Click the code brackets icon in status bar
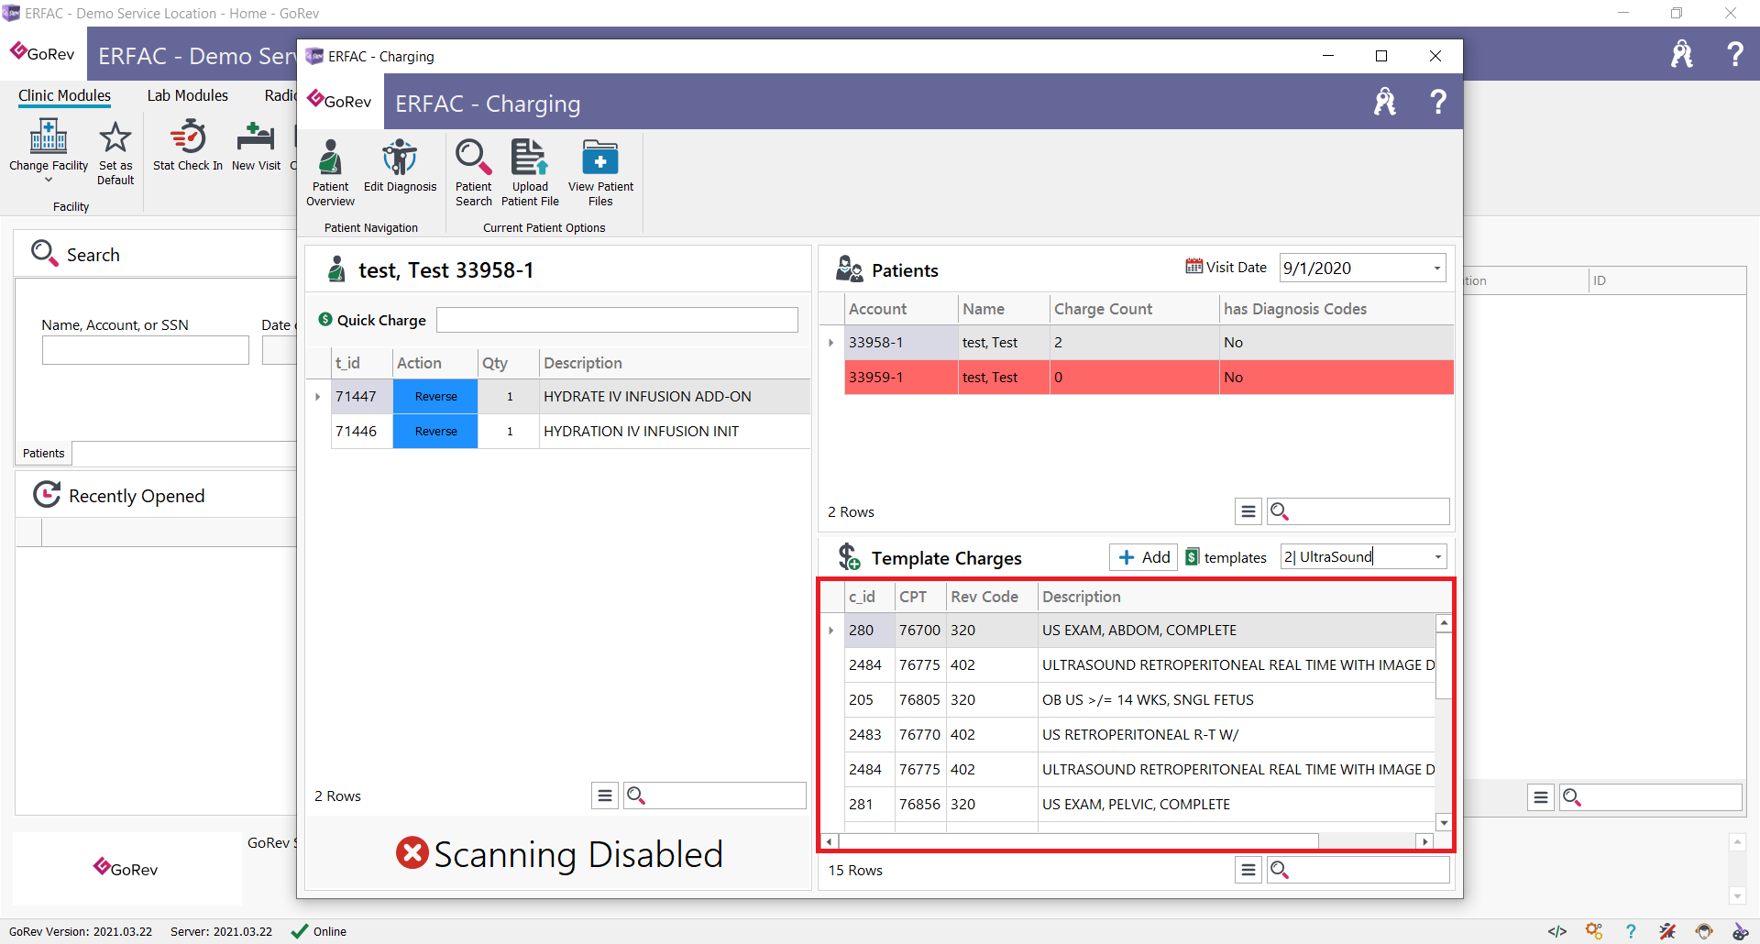1760x944 pixels. click(x=1557, y=931)
